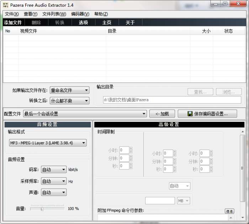Image resolution: width=249 pixels, height=224 pixels.
Task: Click the <- 加载 button
Action: pyautogui.click(x=162, y=114)
